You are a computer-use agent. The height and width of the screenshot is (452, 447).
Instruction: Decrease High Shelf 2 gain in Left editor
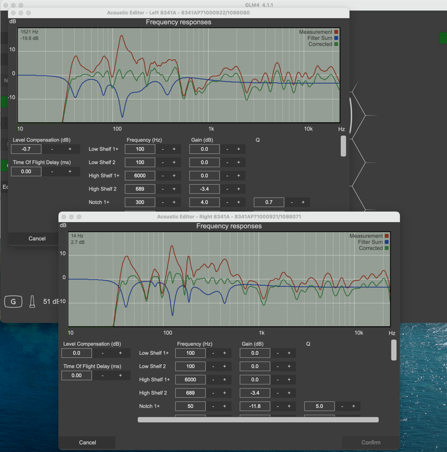point(227,189)
